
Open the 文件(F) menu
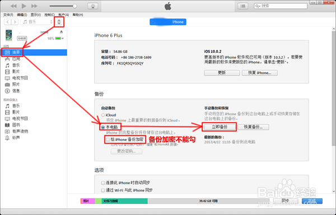point(8,15)
